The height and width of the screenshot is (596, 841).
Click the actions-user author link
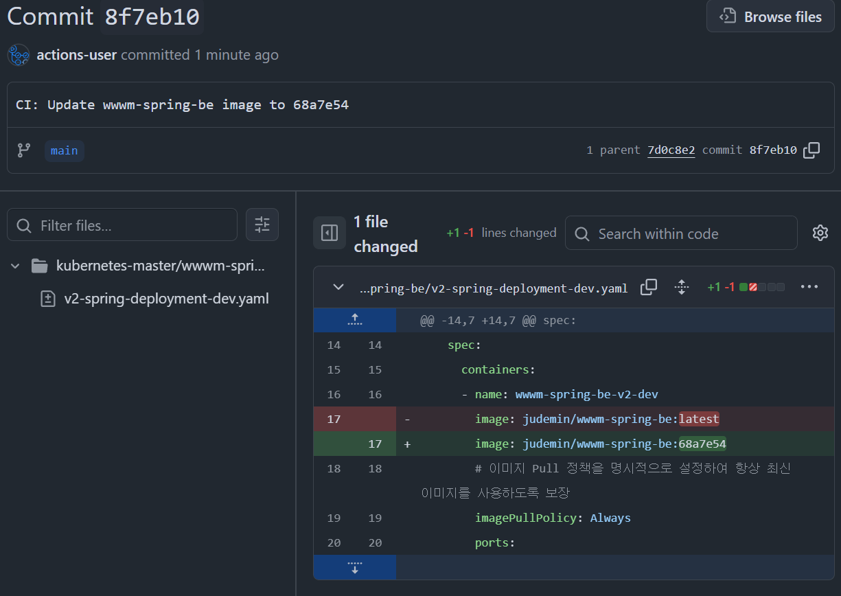[76, 55]
